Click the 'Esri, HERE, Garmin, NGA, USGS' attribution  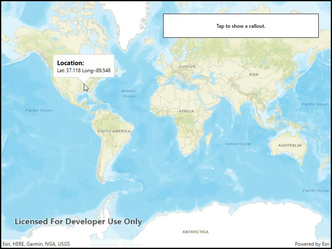(36, 244)
